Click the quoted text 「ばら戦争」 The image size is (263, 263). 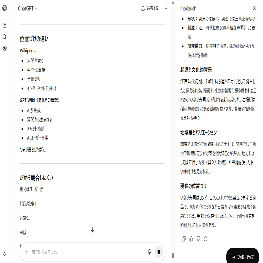tap(28, 204)
